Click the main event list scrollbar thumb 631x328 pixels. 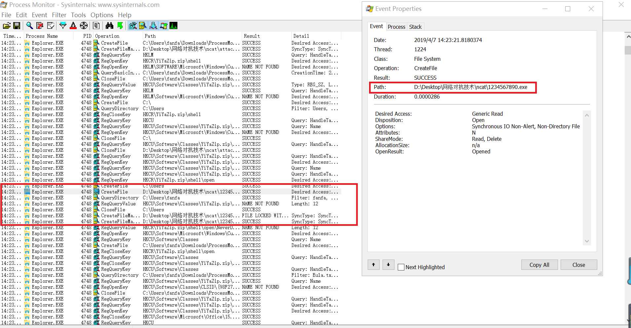click(x=628, y=50)
